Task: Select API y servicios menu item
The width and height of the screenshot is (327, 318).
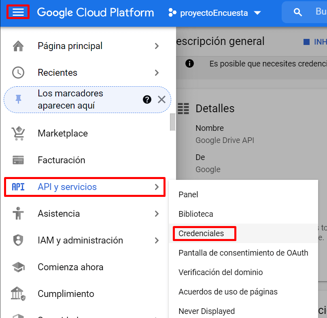Action: click(85, 187)
